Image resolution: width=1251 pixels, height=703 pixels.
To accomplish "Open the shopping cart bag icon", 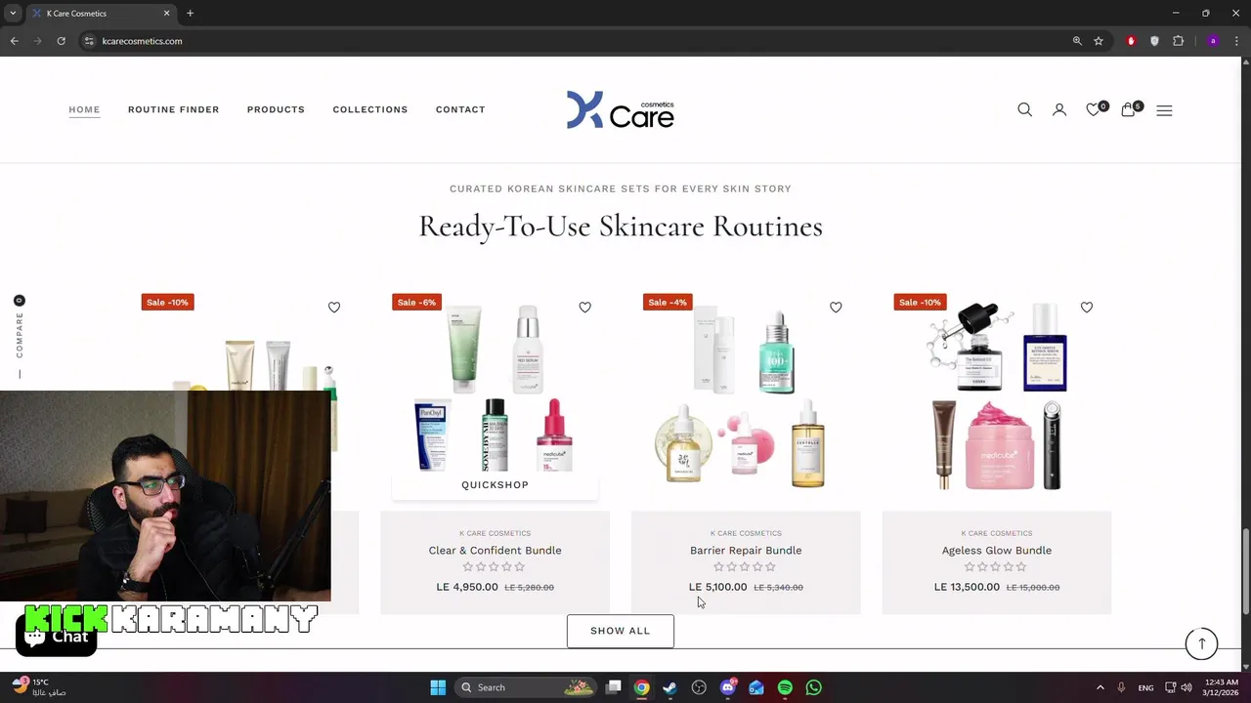I will point(1131,109).
